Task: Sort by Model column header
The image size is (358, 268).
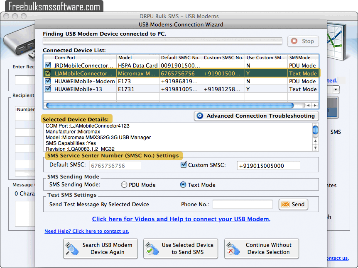Action: click(x=138, y=58)
